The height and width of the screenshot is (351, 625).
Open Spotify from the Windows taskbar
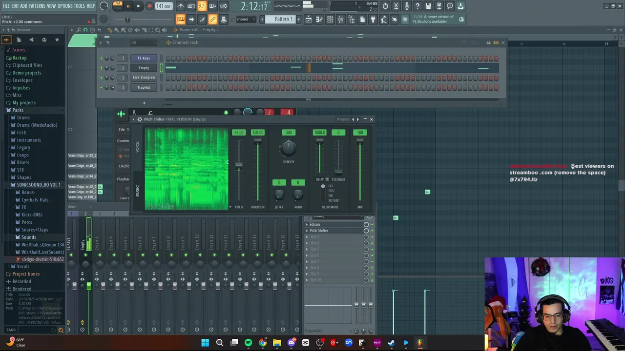pos(248,343)
